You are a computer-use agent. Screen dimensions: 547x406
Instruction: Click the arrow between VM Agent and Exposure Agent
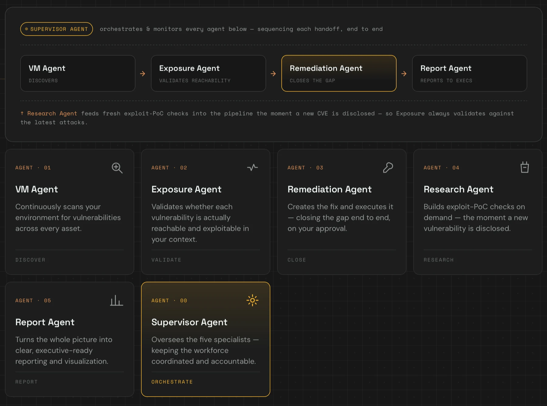pos(143,74)
